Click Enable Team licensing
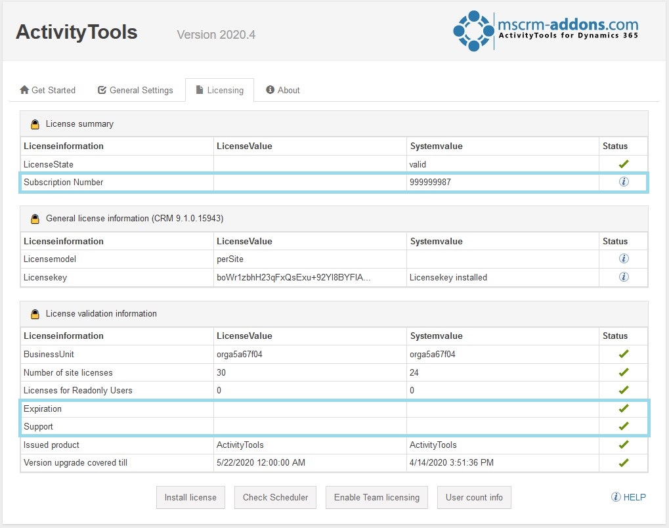669x528 pixels. (x=376, y=497)
